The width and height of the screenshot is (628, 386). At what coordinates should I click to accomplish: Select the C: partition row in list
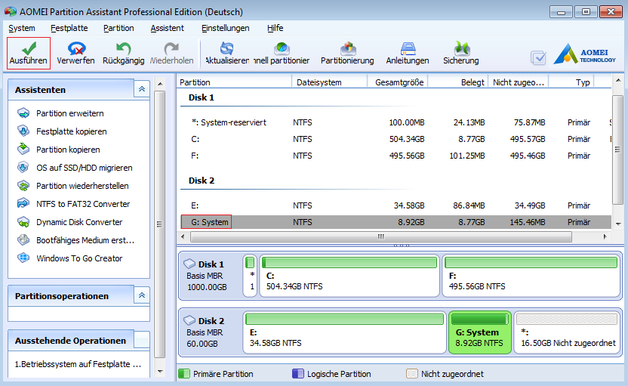point(395,139)
